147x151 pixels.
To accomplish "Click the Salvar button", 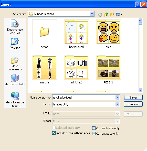I will 133,98.
